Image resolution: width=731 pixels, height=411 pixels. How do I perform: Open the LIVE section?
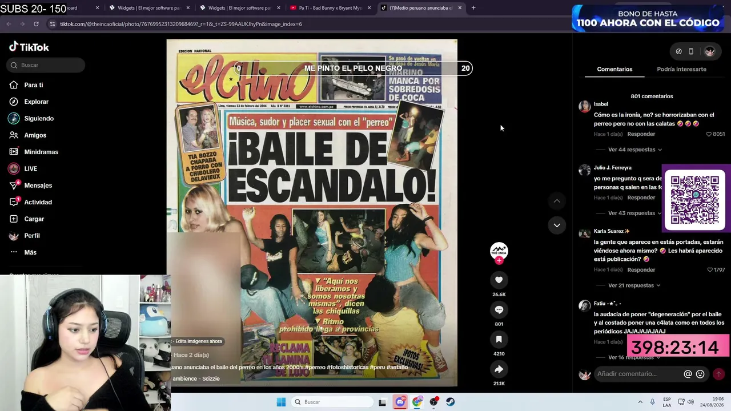pyautogui.click(x=30, y=169)
